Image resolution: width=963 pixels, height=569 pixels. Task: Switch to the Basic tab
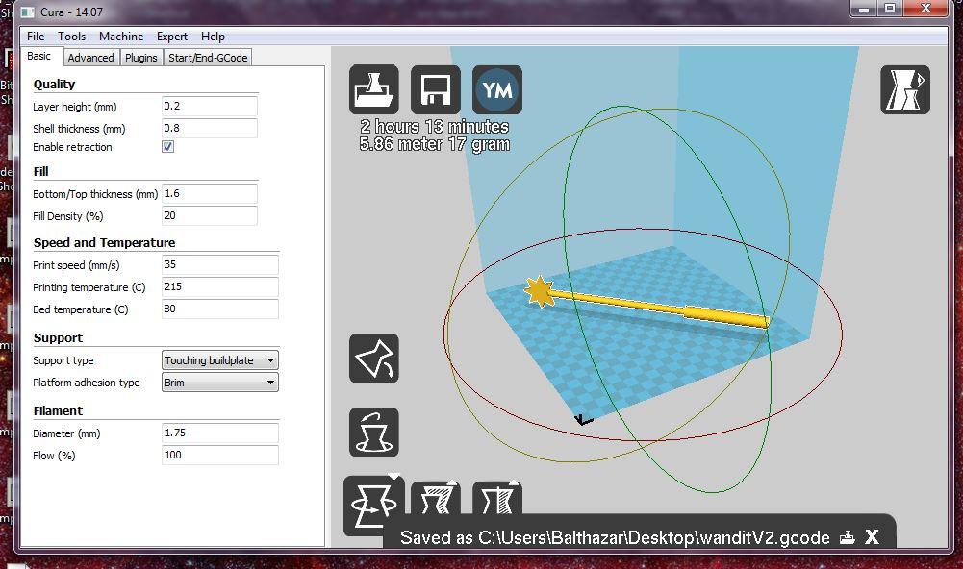38,56
